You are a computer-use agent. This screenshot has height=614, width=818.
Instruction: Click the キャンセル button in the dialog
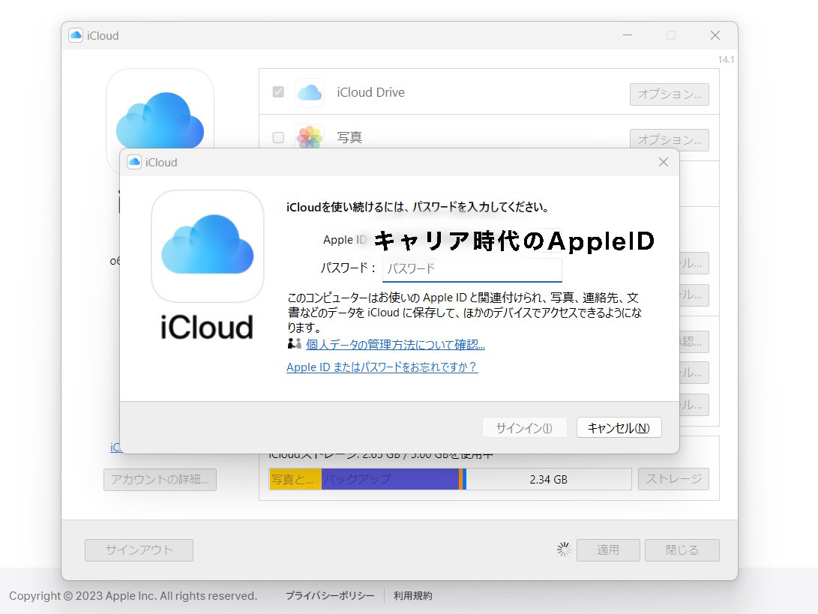pyautogui.click(x=619, y=428)
